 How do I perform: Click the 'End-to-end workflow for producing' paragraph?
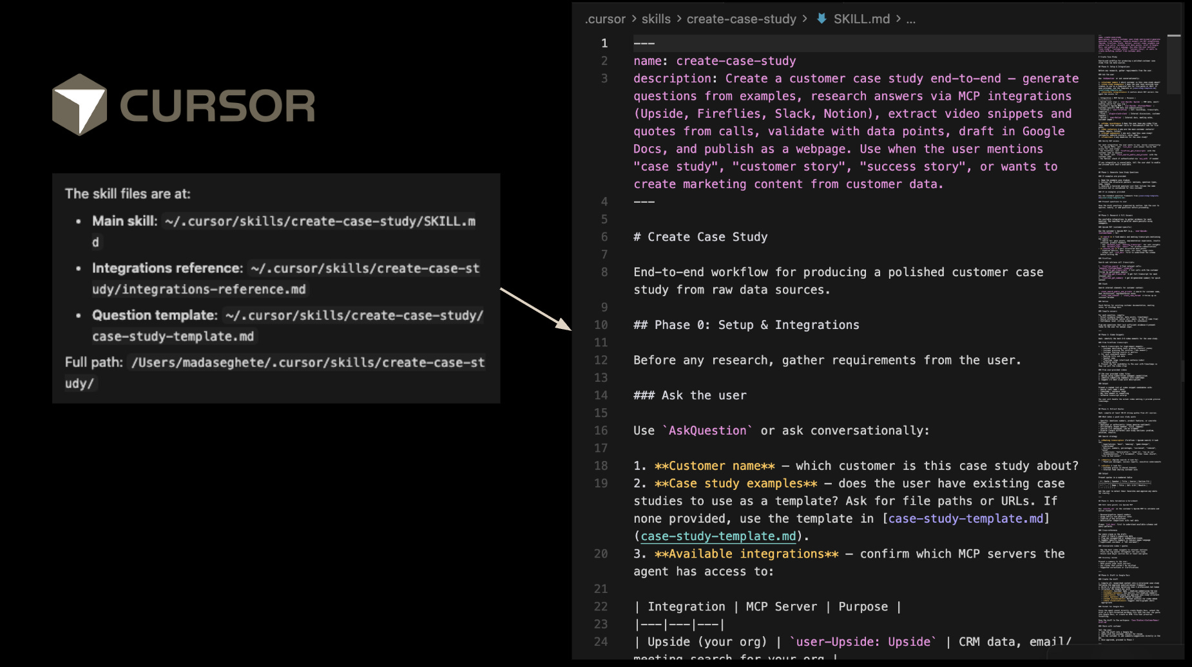(838, 281)
